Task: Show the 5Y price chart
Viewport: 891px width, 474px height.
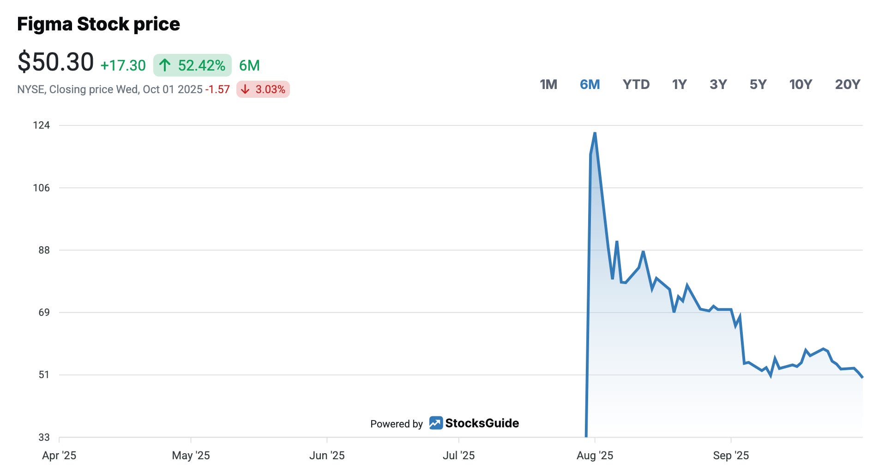Action: click(x=758, y=85)
